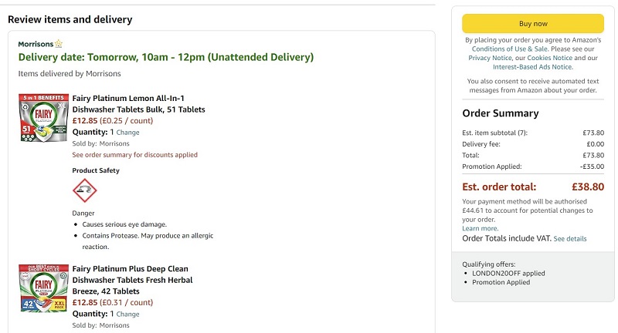Click Learn more about payment authorisation

tap(480, 228)
